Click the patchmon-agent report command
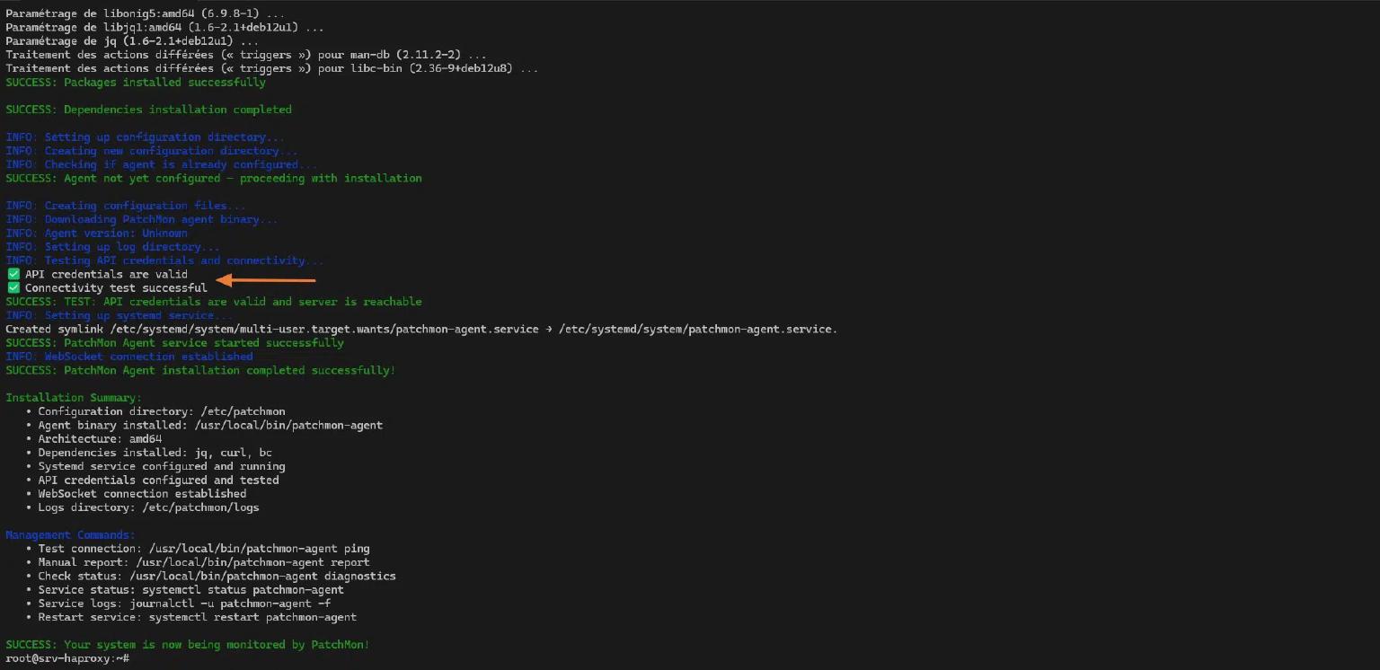 click(x=252, y=562)
